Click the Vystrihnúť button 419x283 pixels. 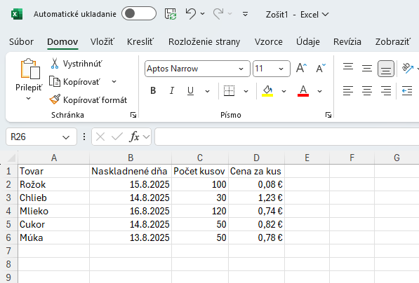[77, 64]
